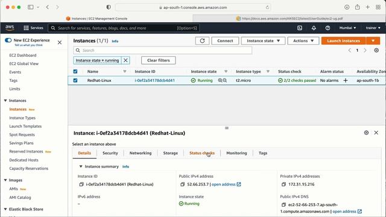Go to previous page of instances

(x=350, y=51)
